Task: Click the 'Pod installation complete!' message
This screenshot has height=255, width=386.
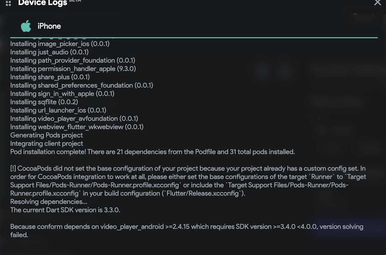Action: [x=152, y=152]
